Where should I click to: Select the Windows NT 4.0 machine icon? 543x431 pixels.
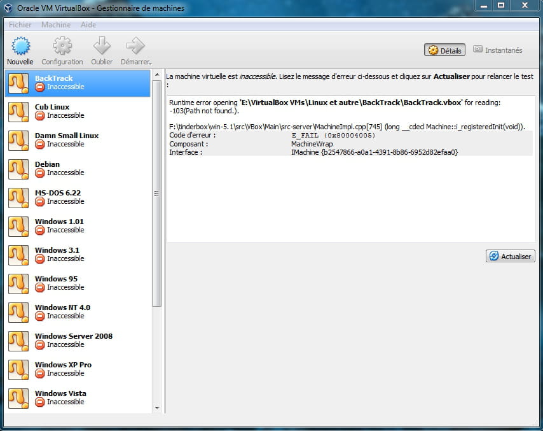pyautogui.click(x=18, y=313)
